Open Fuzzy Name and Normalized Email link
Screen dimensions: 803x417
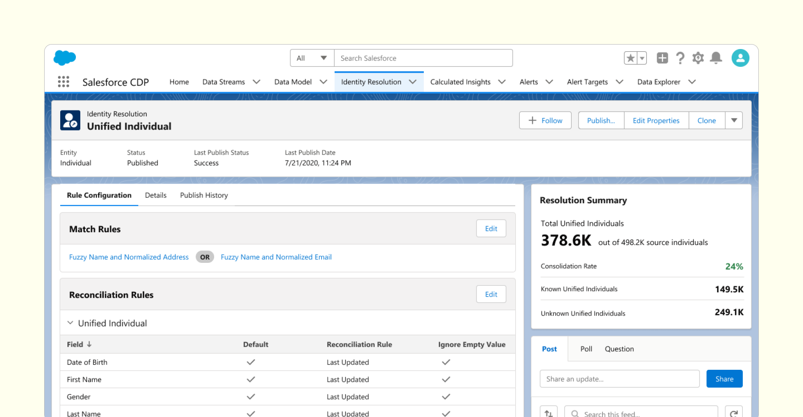tap(276, 257)
